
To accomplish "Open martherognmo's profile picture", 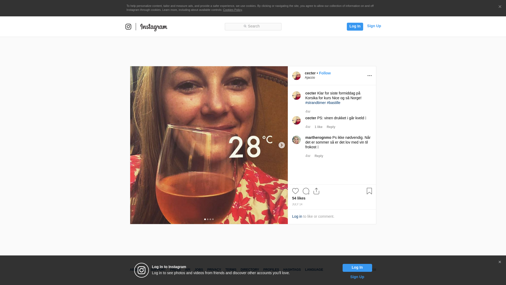I will (x=296, y=140).
